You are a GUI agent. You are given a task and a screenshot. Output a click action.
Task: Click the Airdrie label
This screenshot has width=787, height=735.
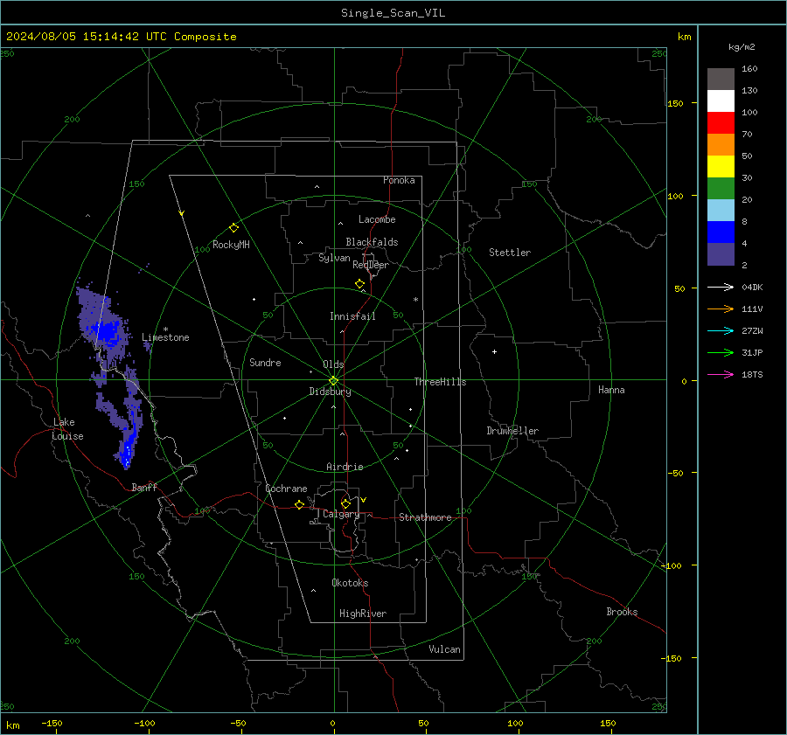(x=345, y=467)
